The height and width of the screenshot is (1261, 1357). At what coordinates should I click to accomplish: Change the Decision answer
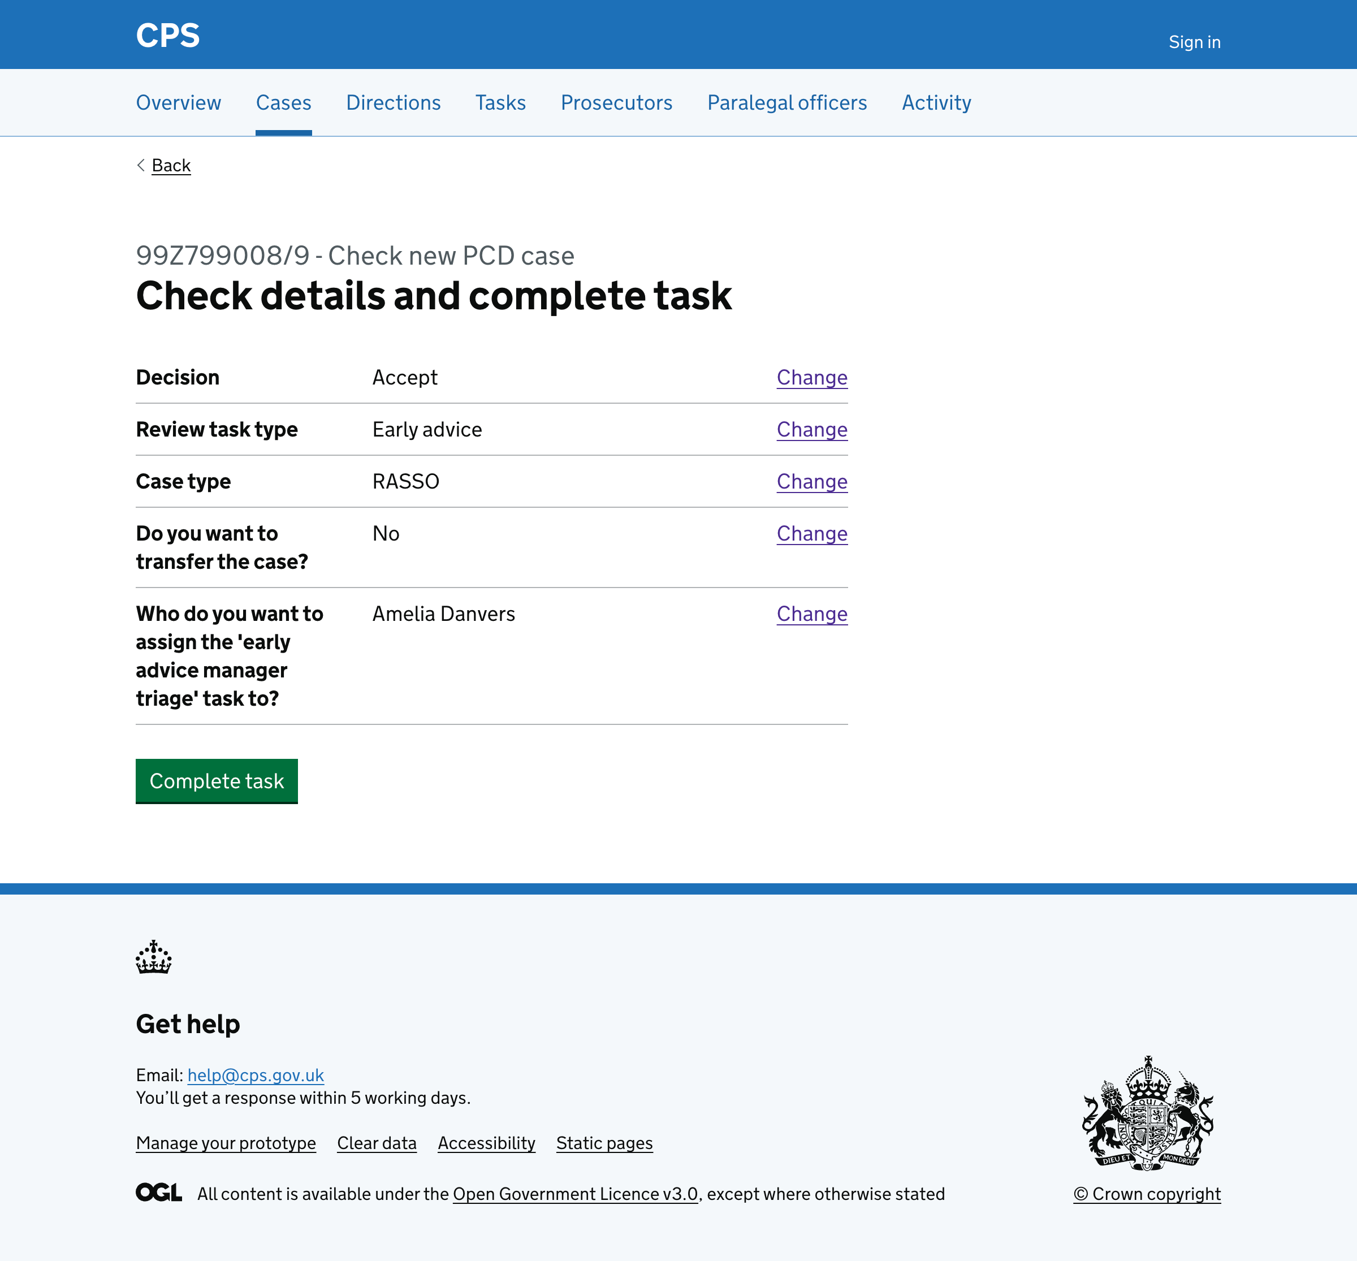pos(811,377)
